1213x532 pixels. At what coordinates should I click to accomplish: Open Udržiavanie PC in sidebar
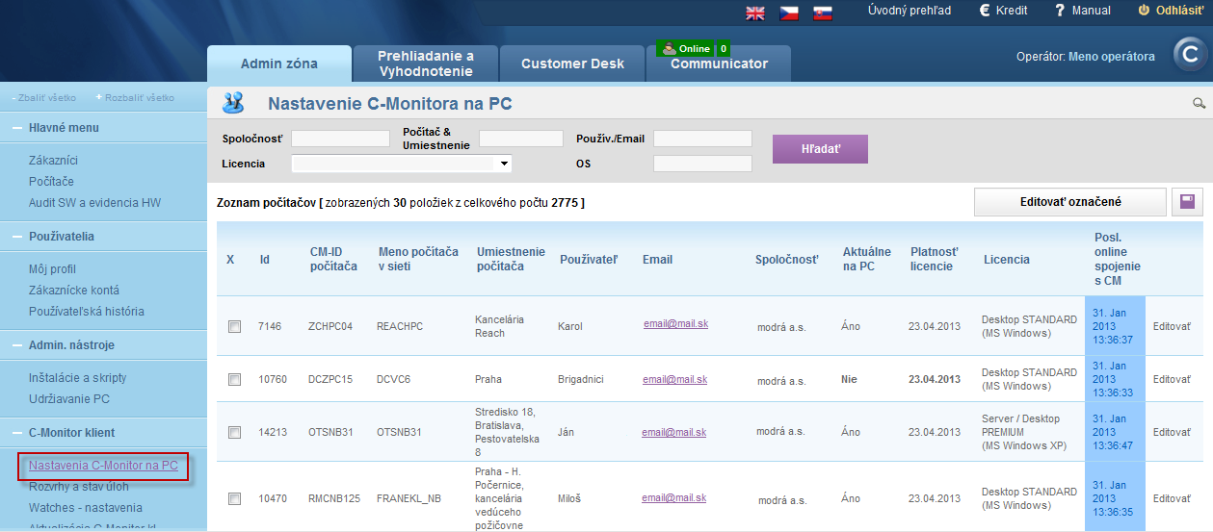[x=69, y=399]
